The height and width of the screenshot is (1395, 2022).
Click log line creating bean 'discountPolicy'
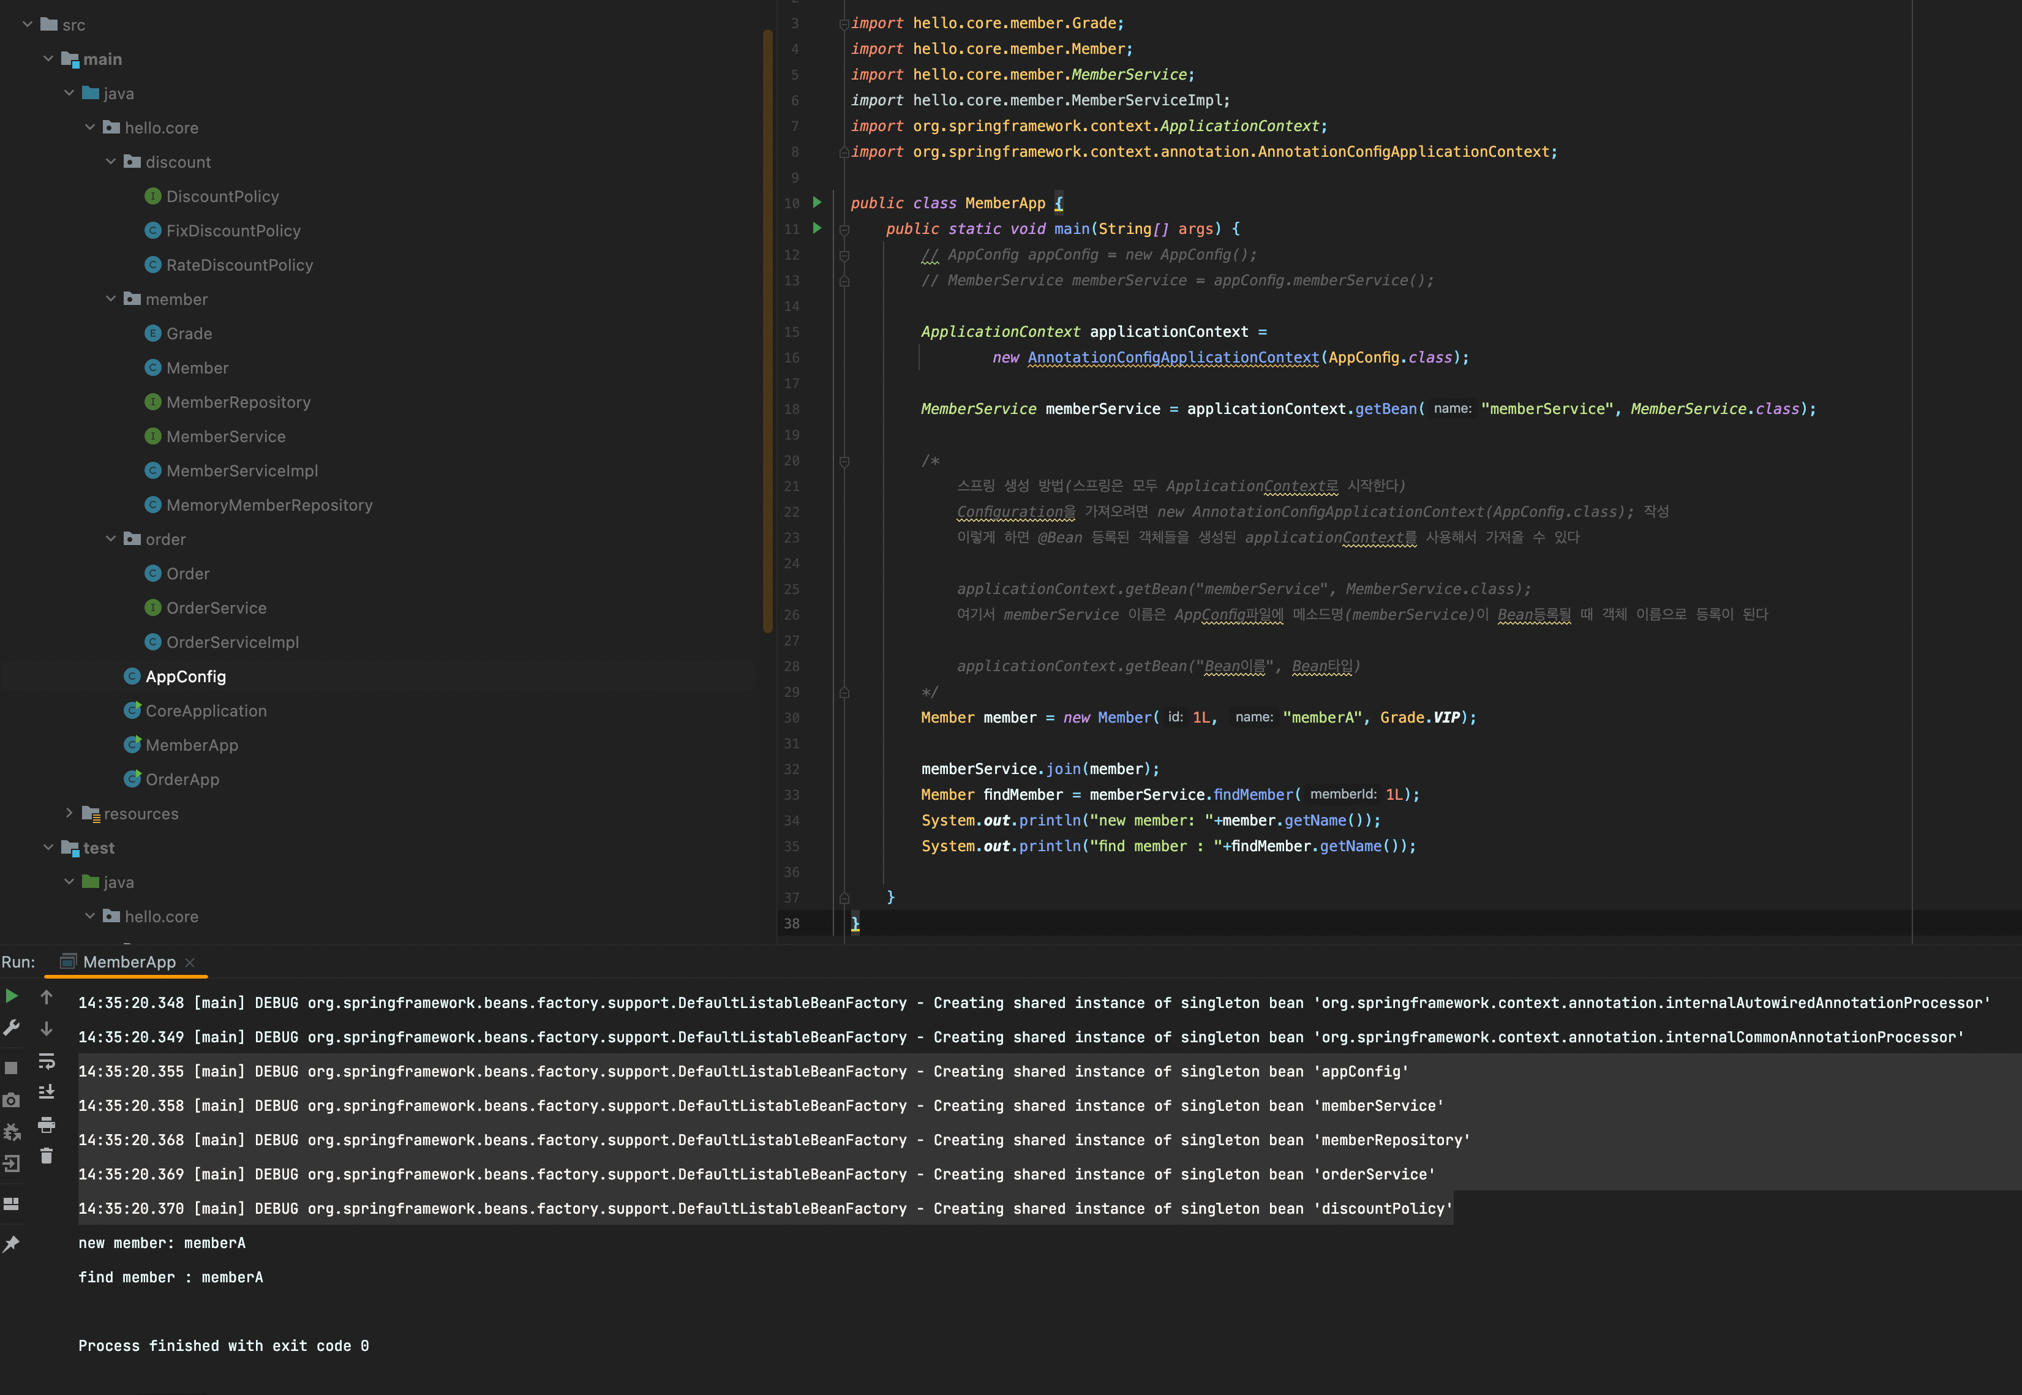765,1209
